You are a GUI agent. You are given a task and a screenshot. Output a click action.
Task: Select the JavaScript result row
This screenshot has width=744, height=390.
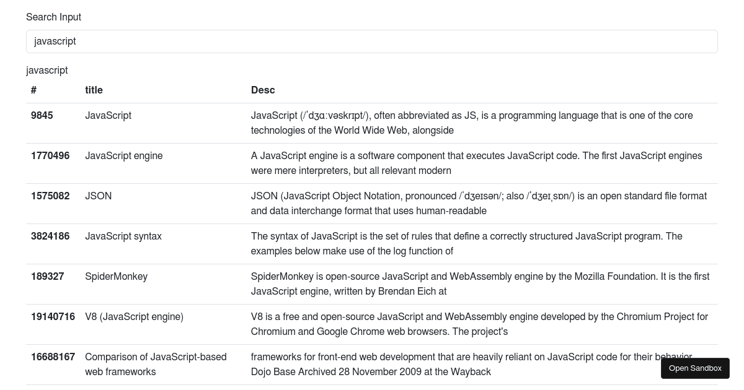[x=108, y=116]
